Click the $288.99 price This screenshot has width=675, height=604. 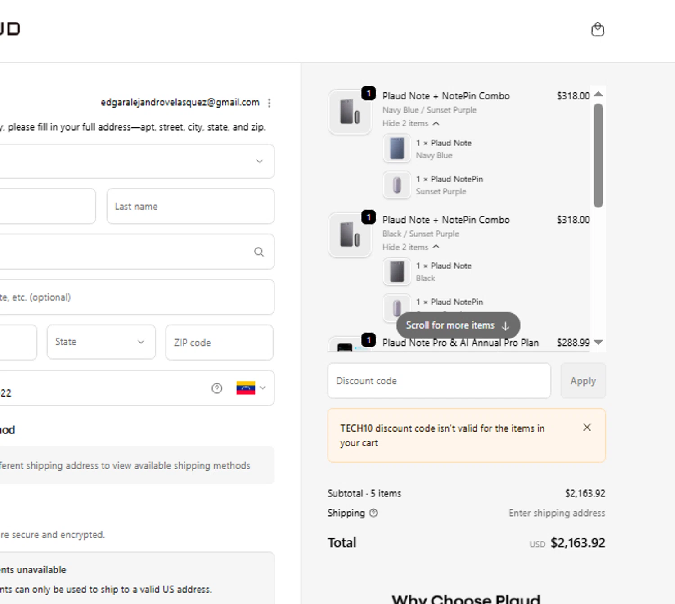573,343
